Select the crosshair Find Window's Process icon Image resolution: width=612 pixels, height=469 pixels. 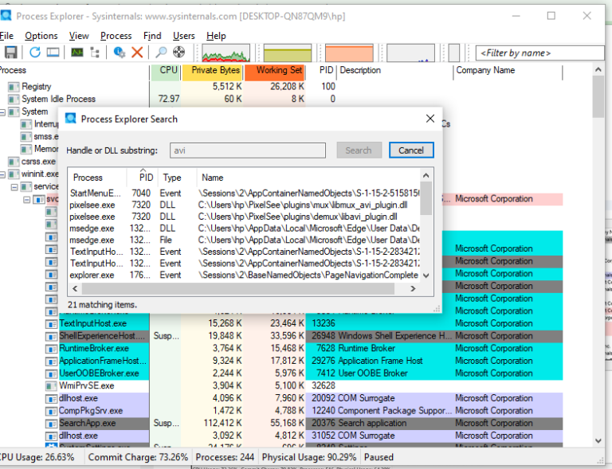(179, 53)
